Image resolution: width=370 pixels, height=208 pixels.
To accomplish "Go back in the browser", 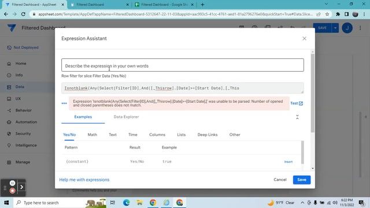I will [x=6, y=14].
